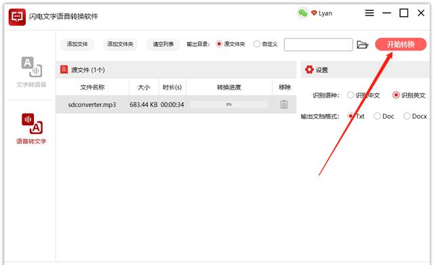The width and height of the screenshot is (434, 265).
Task: Click the 0% conversion progress bar
Action: [229, 104]
